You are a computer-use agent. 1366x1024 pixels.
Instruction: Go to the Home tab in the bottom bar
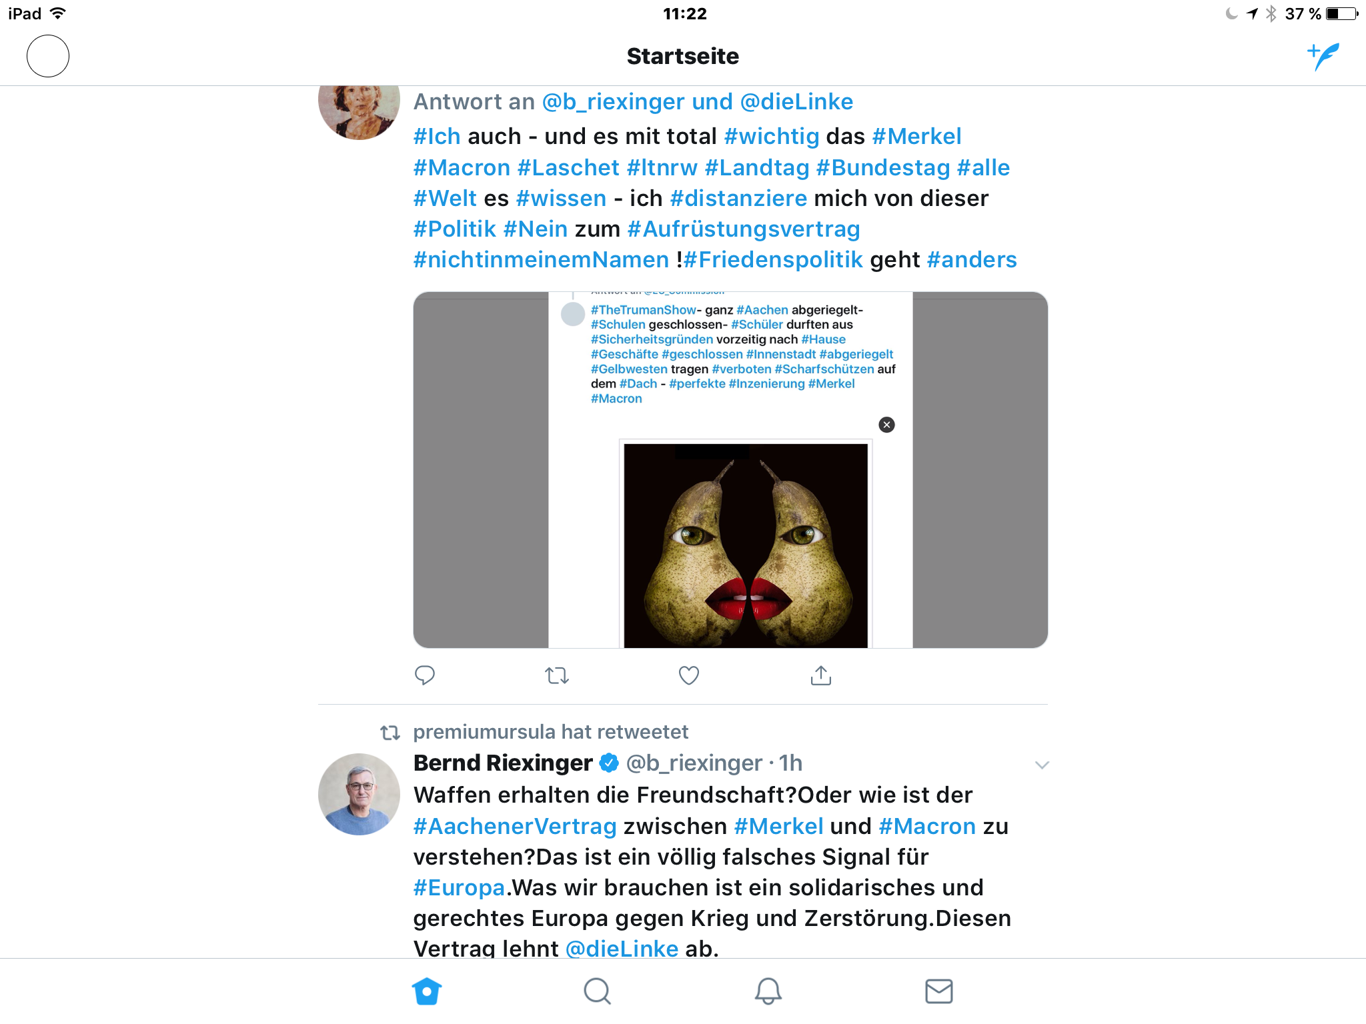pyautogui.click(x=427, y=991)
